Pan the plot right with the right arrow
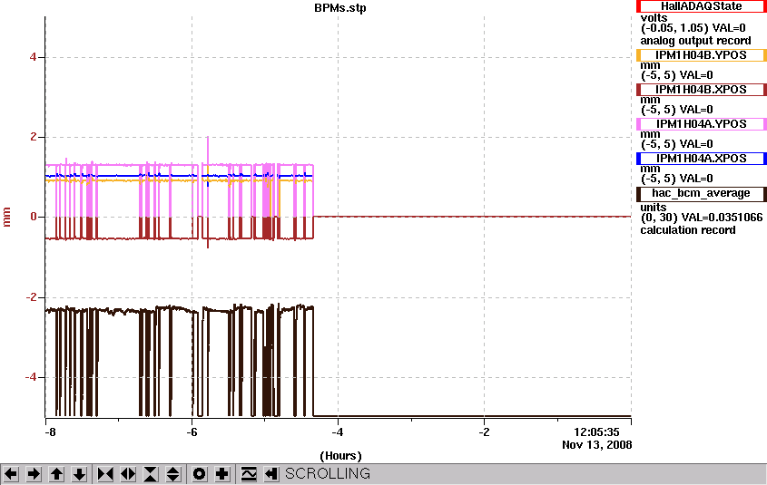The height and width of the screenshot is (485, 767). click(x=34, y=474)
